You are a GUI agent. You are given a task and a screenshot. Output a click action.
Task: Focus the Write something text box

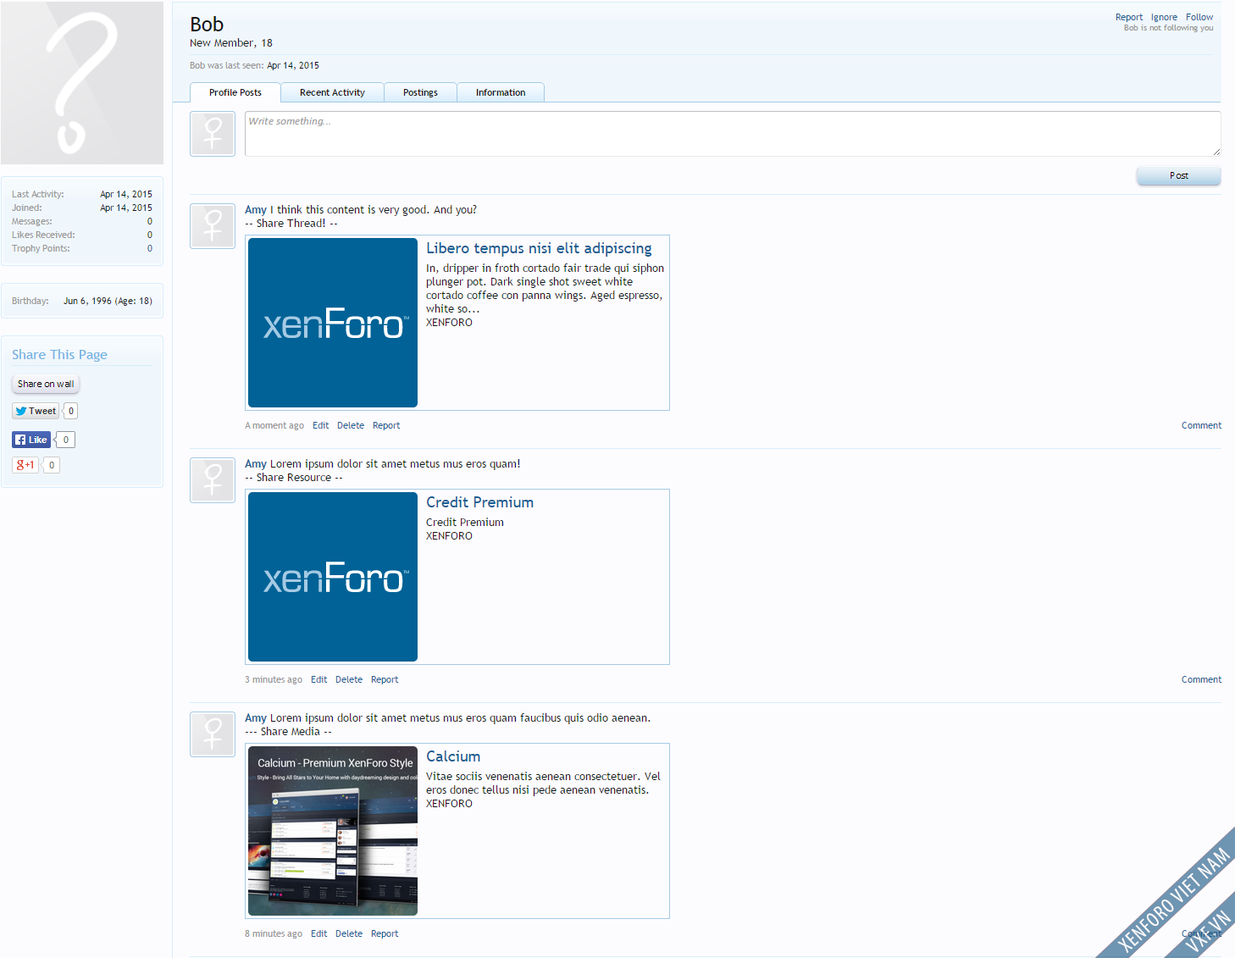coord(733,134)
